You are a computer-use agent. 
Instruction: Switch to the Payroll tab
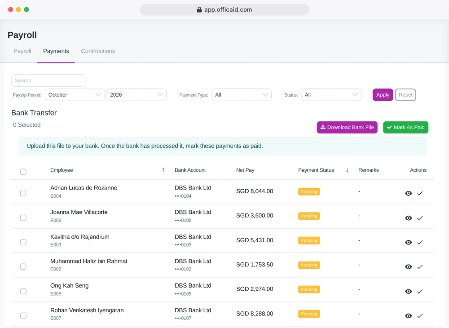pyautogui.click(x=22, y=51)
